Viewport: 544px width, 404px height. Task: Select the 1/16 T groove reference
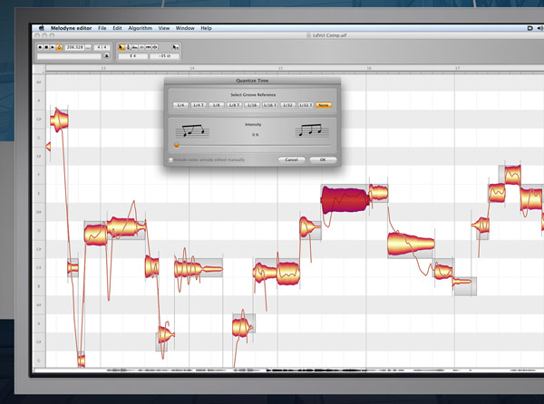[x=270, y=105]
